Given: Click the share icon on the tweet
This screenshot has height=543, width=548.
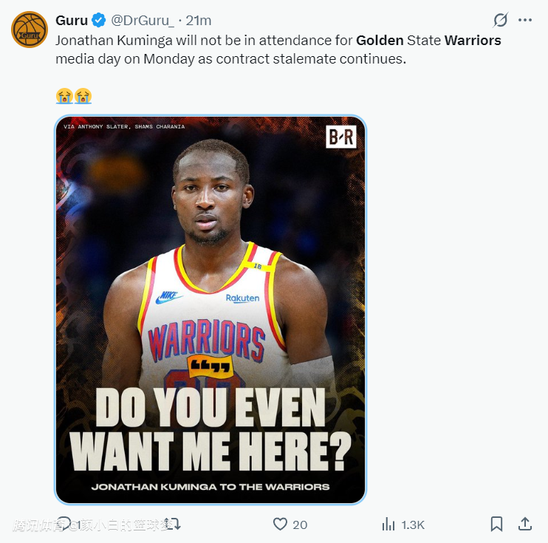Looking at the screenshot, I should coord(525,525).
